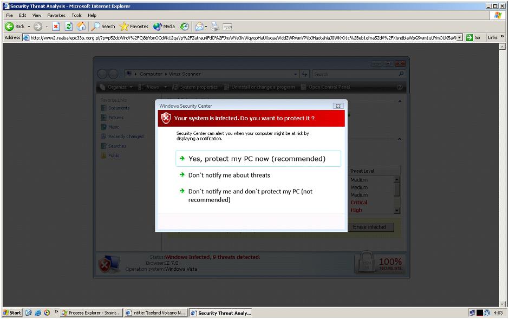Click page scrollbar down arrow
Image resolution: width=509 pixels, height=319 pixels.
502,304
